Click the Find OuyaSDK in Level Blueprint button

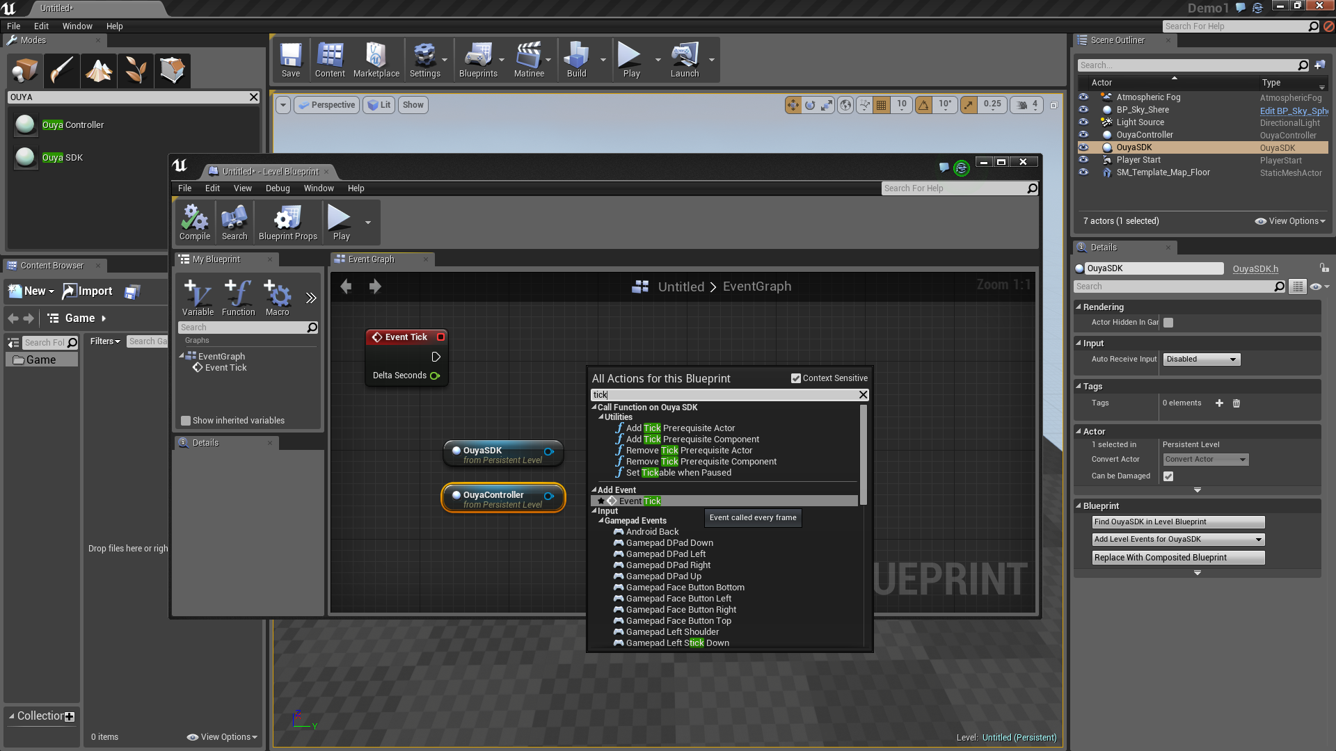pyautogui.click(x=1177, y=522)
